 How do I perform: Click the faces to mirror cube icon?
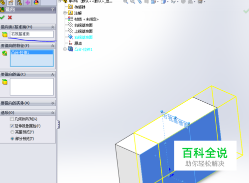click(4, 82)
